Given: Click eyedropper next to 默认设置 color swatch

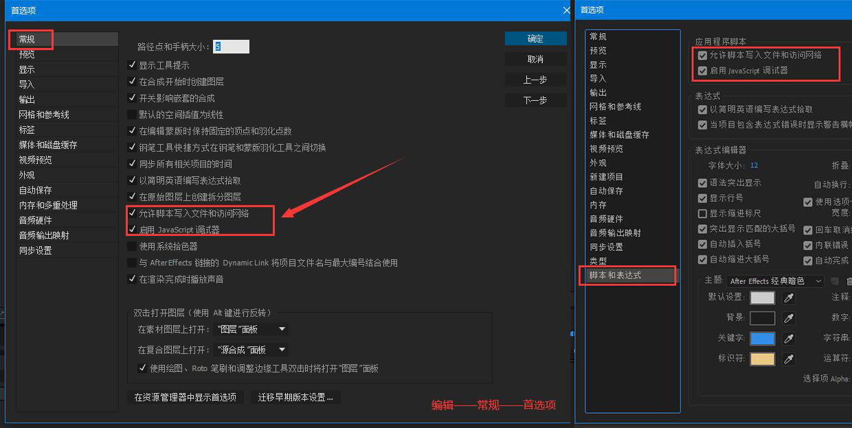Looking at the screenshot, I should (x=789, y=298).
